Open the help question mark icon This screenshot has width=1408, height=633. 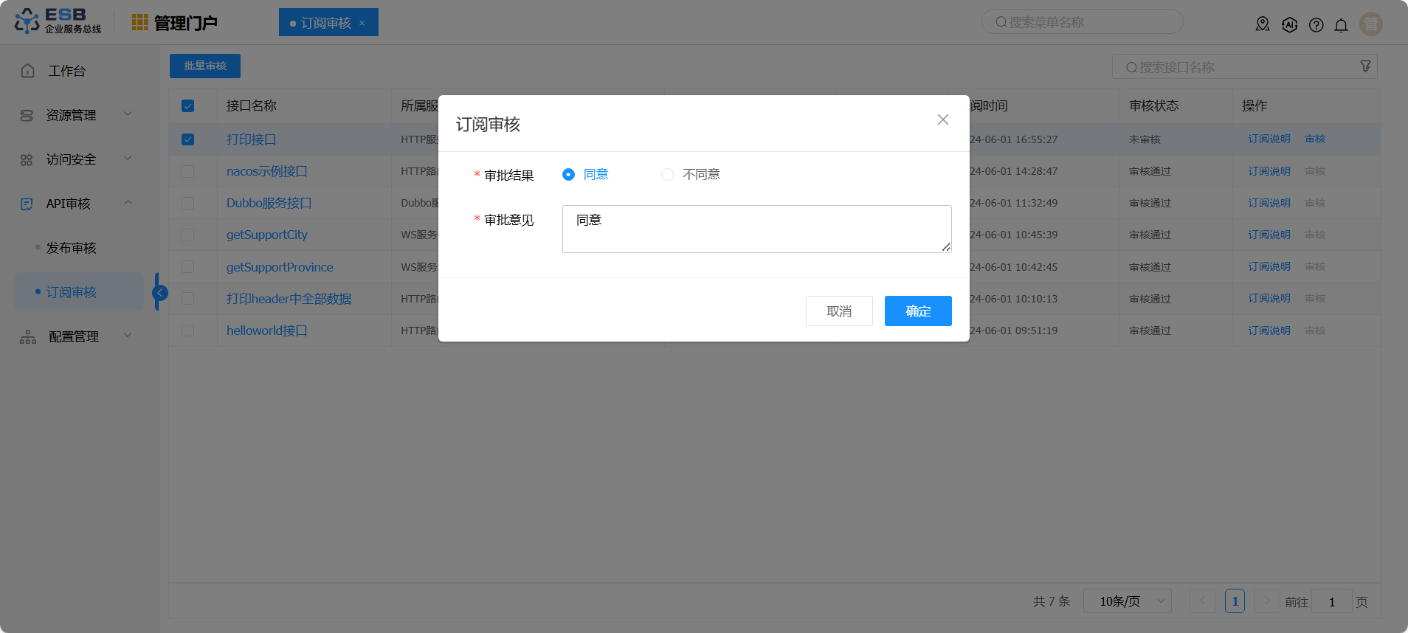[x=1316, y=25]
